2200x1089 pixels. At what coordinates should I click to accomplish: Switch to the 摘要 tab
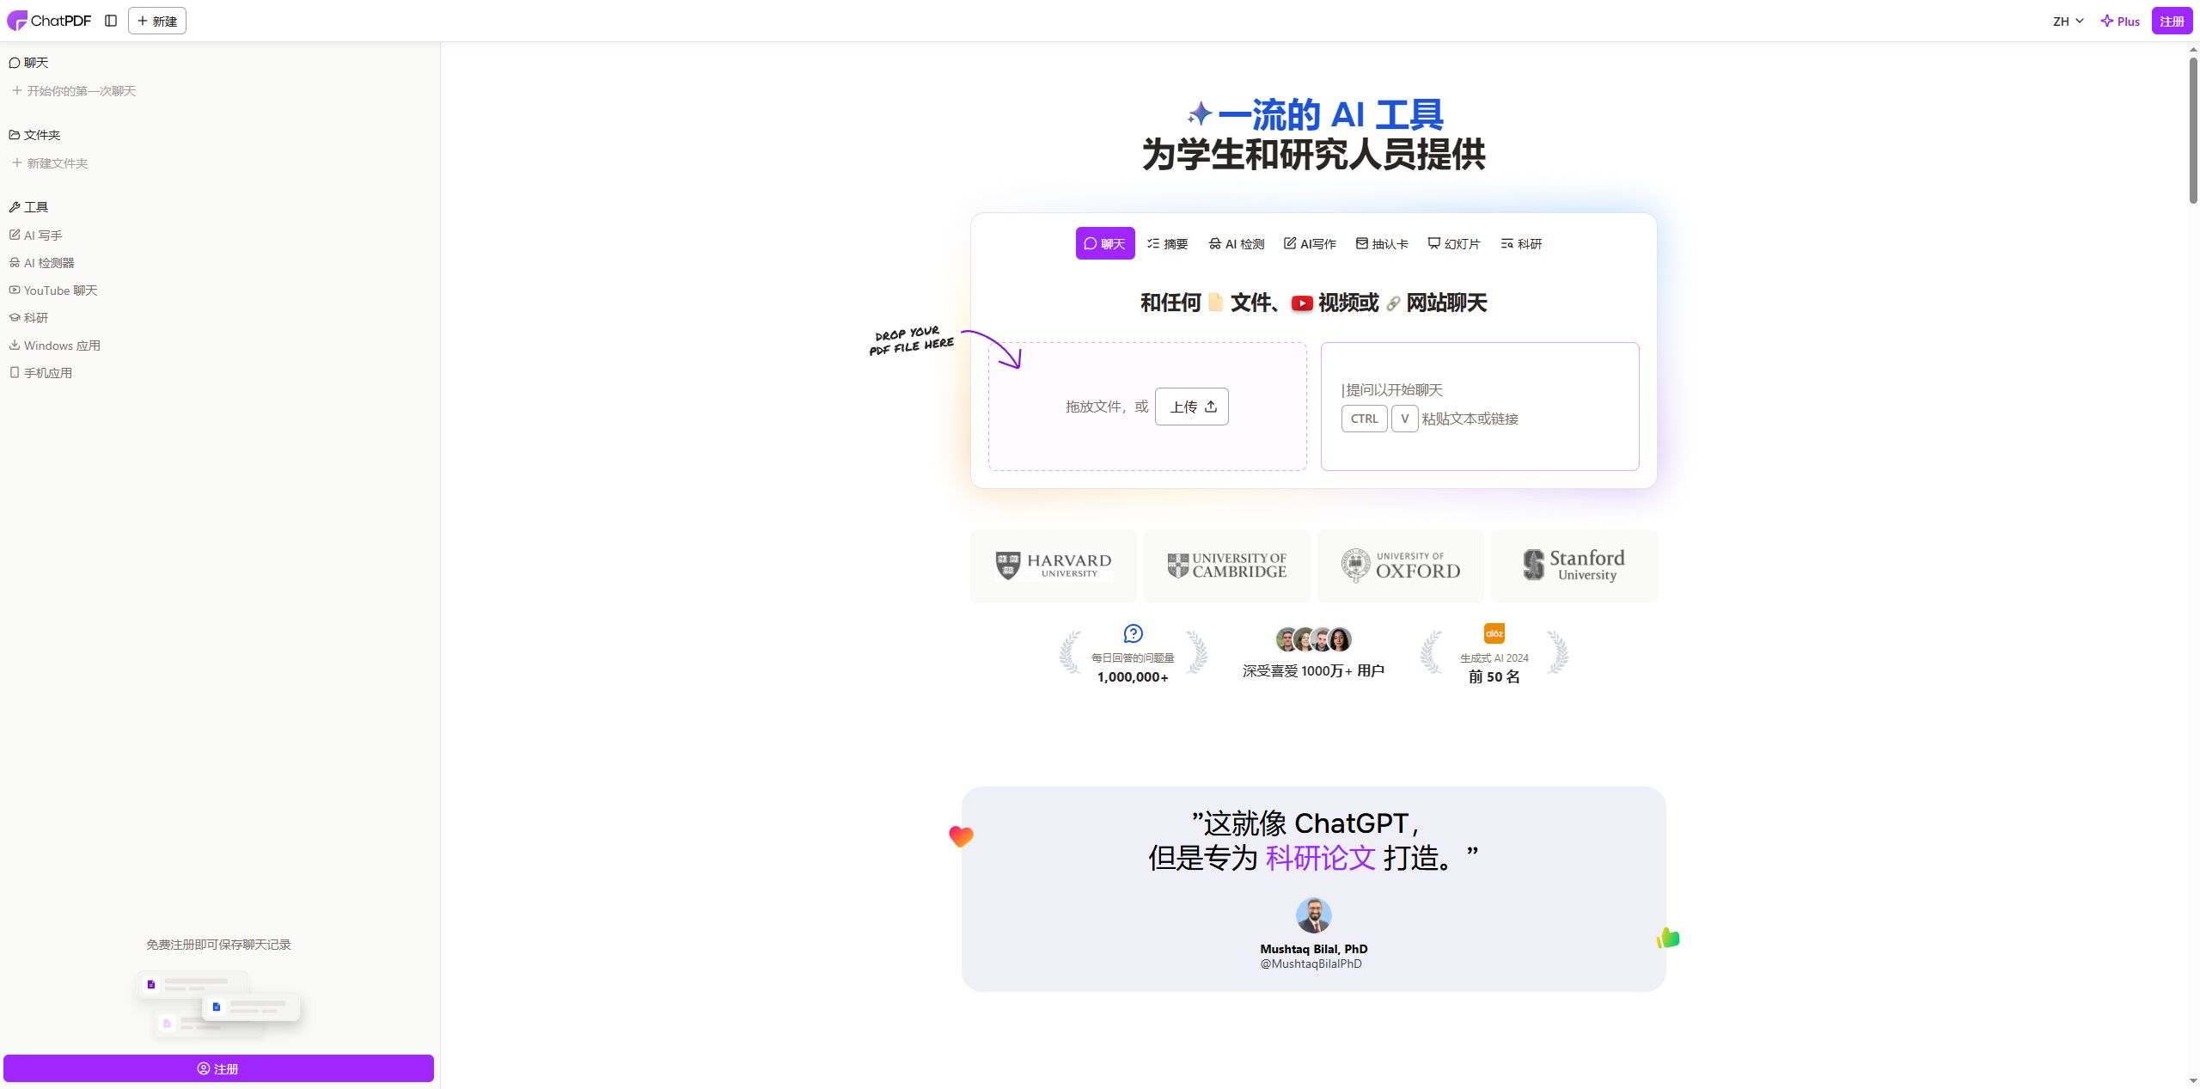point(1168,243)
